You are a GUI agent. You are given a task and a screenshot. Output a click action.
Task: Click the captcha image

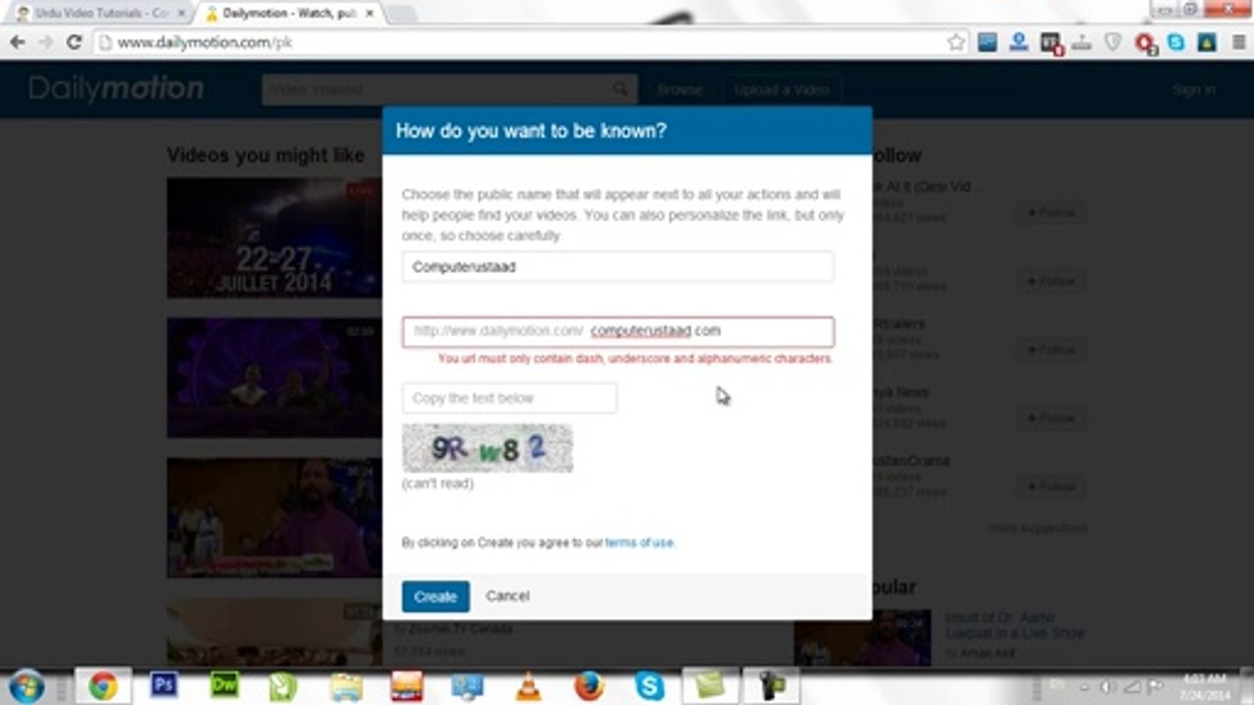click(x=487, y=448)
